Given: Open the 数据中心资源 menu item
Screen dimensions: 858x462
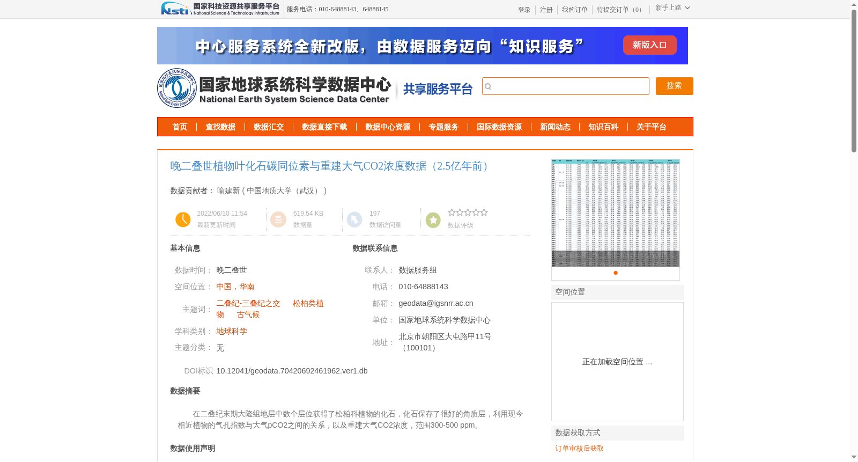Looking at the screenshot, I should pos(388,127).
